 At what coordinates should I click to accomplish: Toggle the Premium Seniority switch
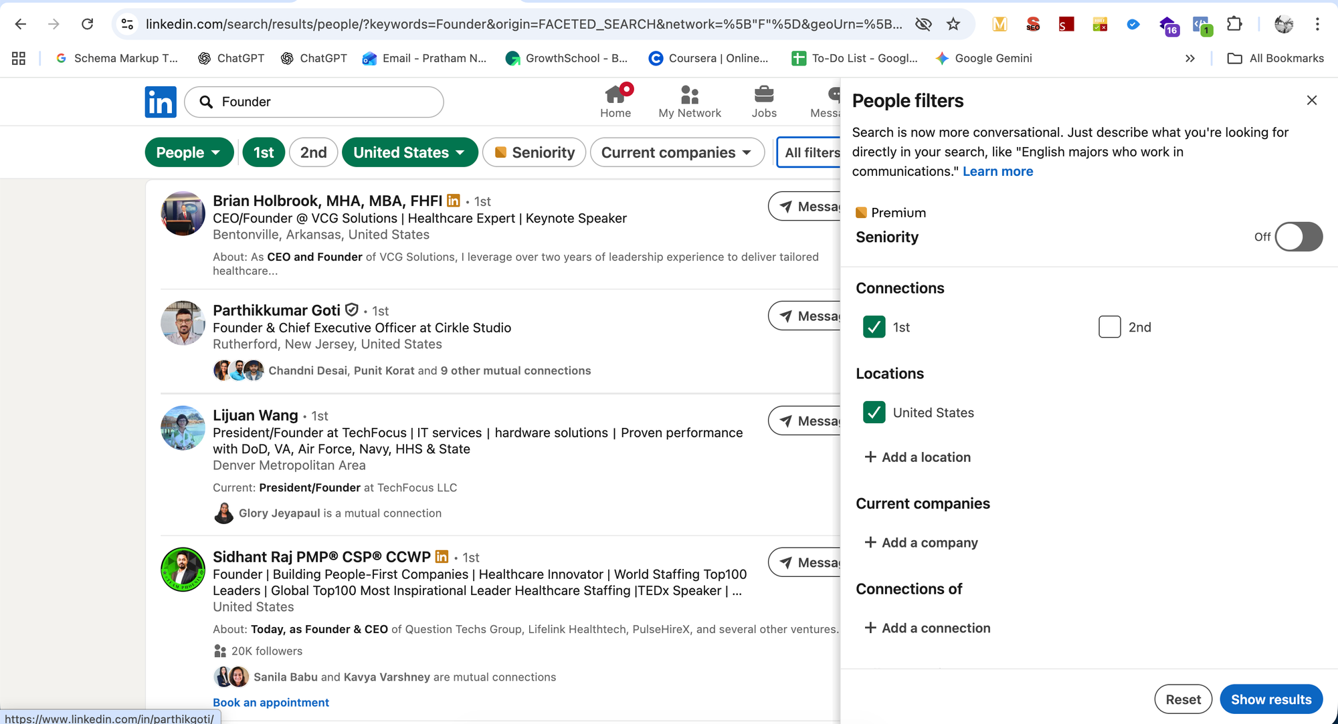(1298, 237)
